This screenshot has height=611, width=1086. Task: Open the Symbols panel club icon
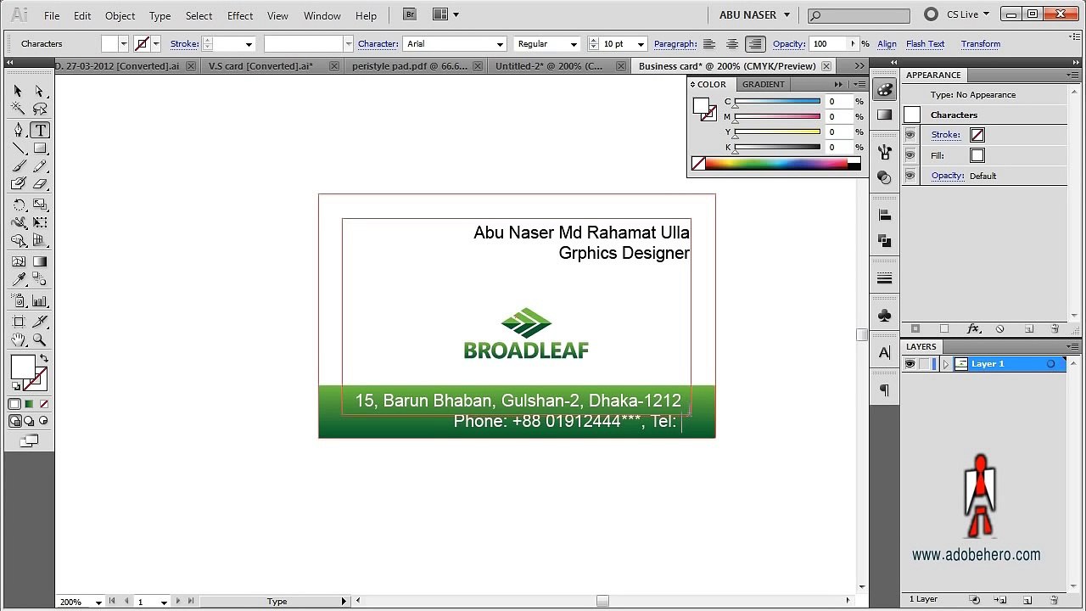click(885, 316)
